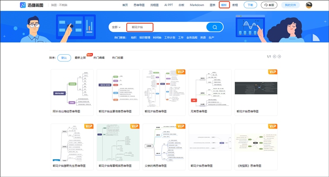329x177 pixels.
Task: Open 思维导图 in the top navigation
Action: click(x=139, y=5)
